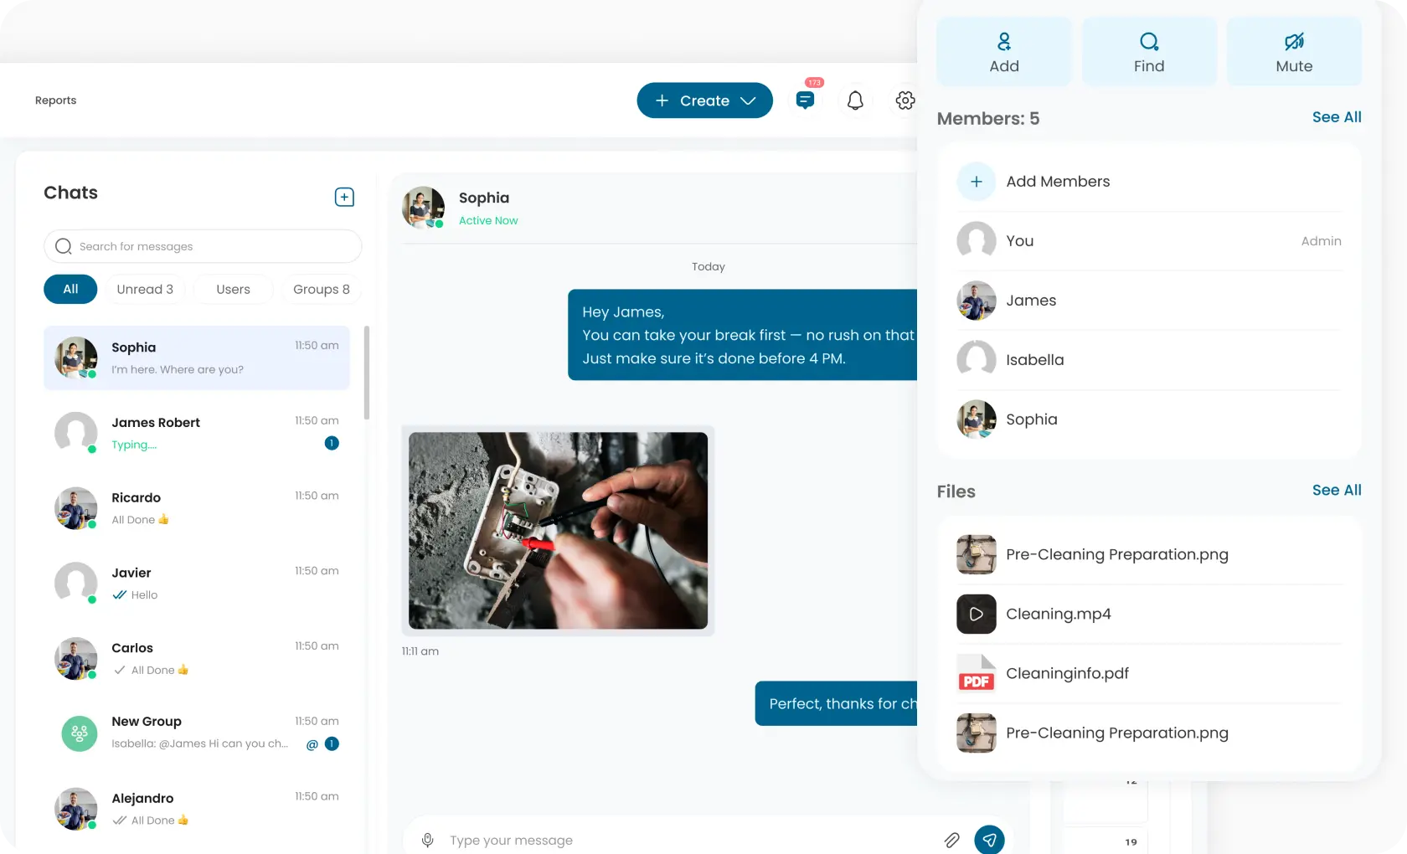Click the paperclip attachment icon
The width and height of the screenshot is (1407, 854).
click(x=951, y=840)
